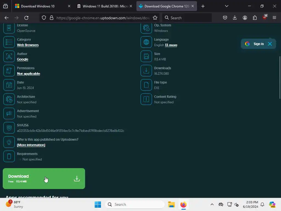Open the Web Browsers category link

coord(28,45)
